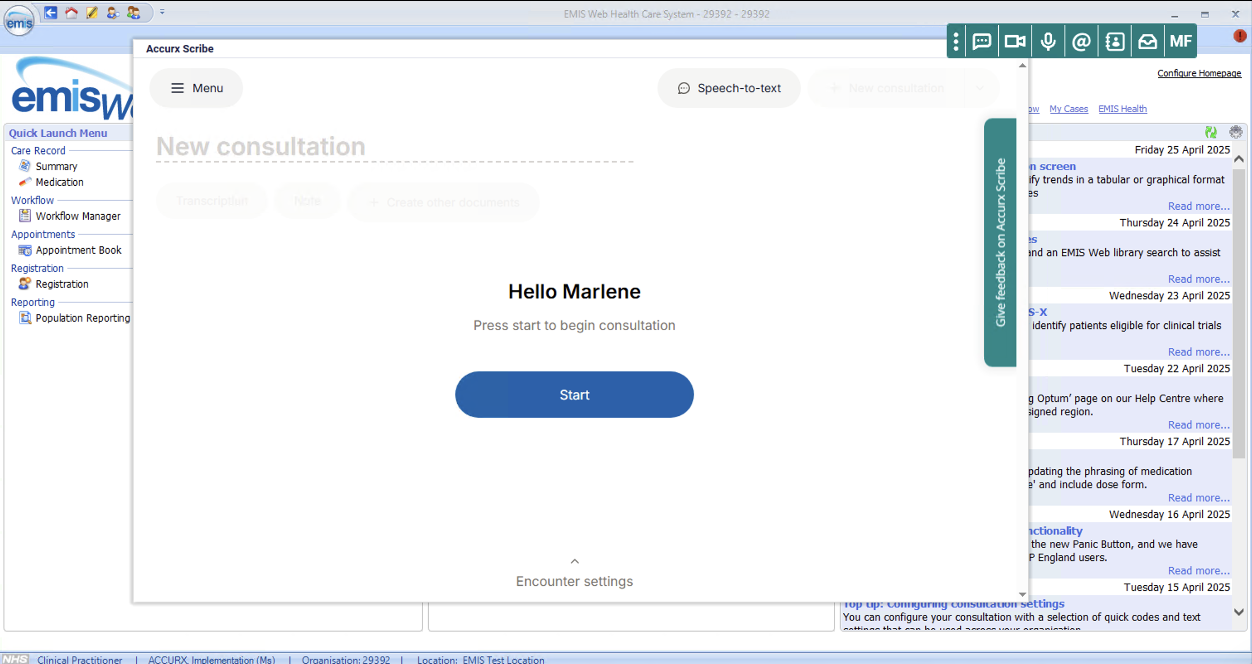Click the blue Start button
The height and width of the screenshot is (664, 1252).
[575, 395]
